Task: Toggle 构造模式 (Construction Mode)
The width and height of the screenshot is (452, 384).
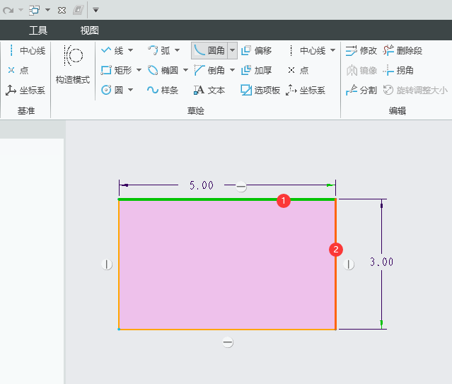Action: (73, 65)
